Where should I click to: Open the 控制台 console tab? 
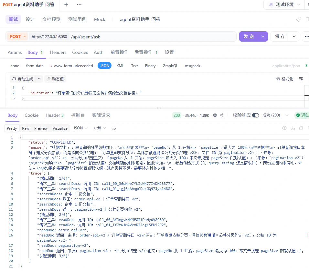[x=78, y=115]
